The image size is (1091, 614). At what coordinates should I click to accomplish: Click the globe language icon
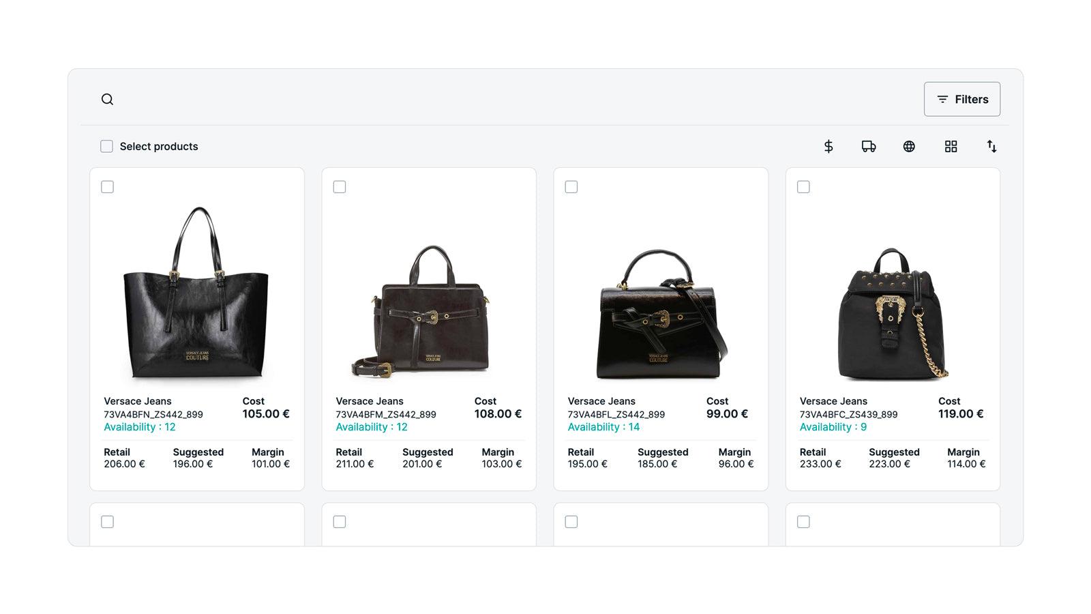click(909, 146)
